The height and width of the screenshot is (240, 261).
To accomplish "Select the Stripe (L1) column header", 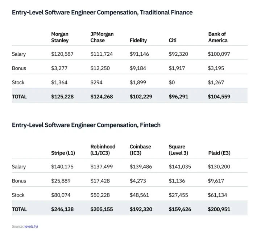I will click(63, 153).
